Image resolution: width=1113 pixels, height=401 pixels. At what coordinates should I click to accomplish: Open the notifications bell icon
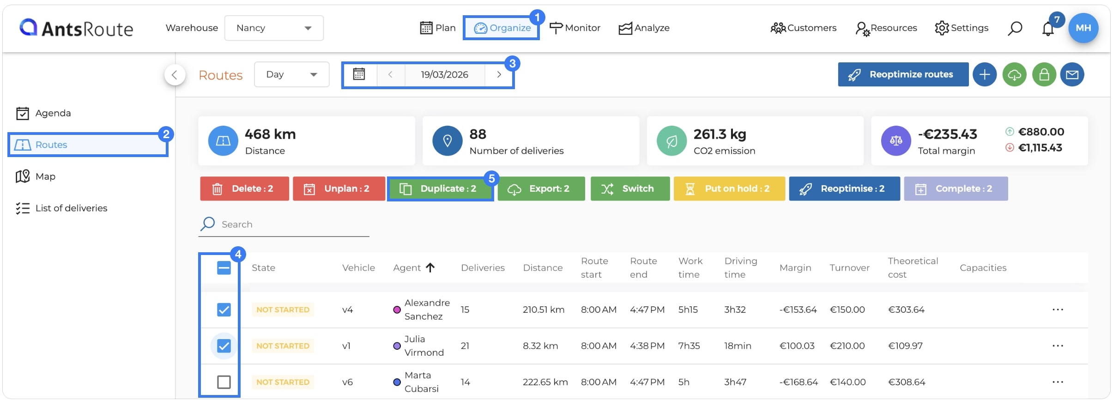point(1048,29)
